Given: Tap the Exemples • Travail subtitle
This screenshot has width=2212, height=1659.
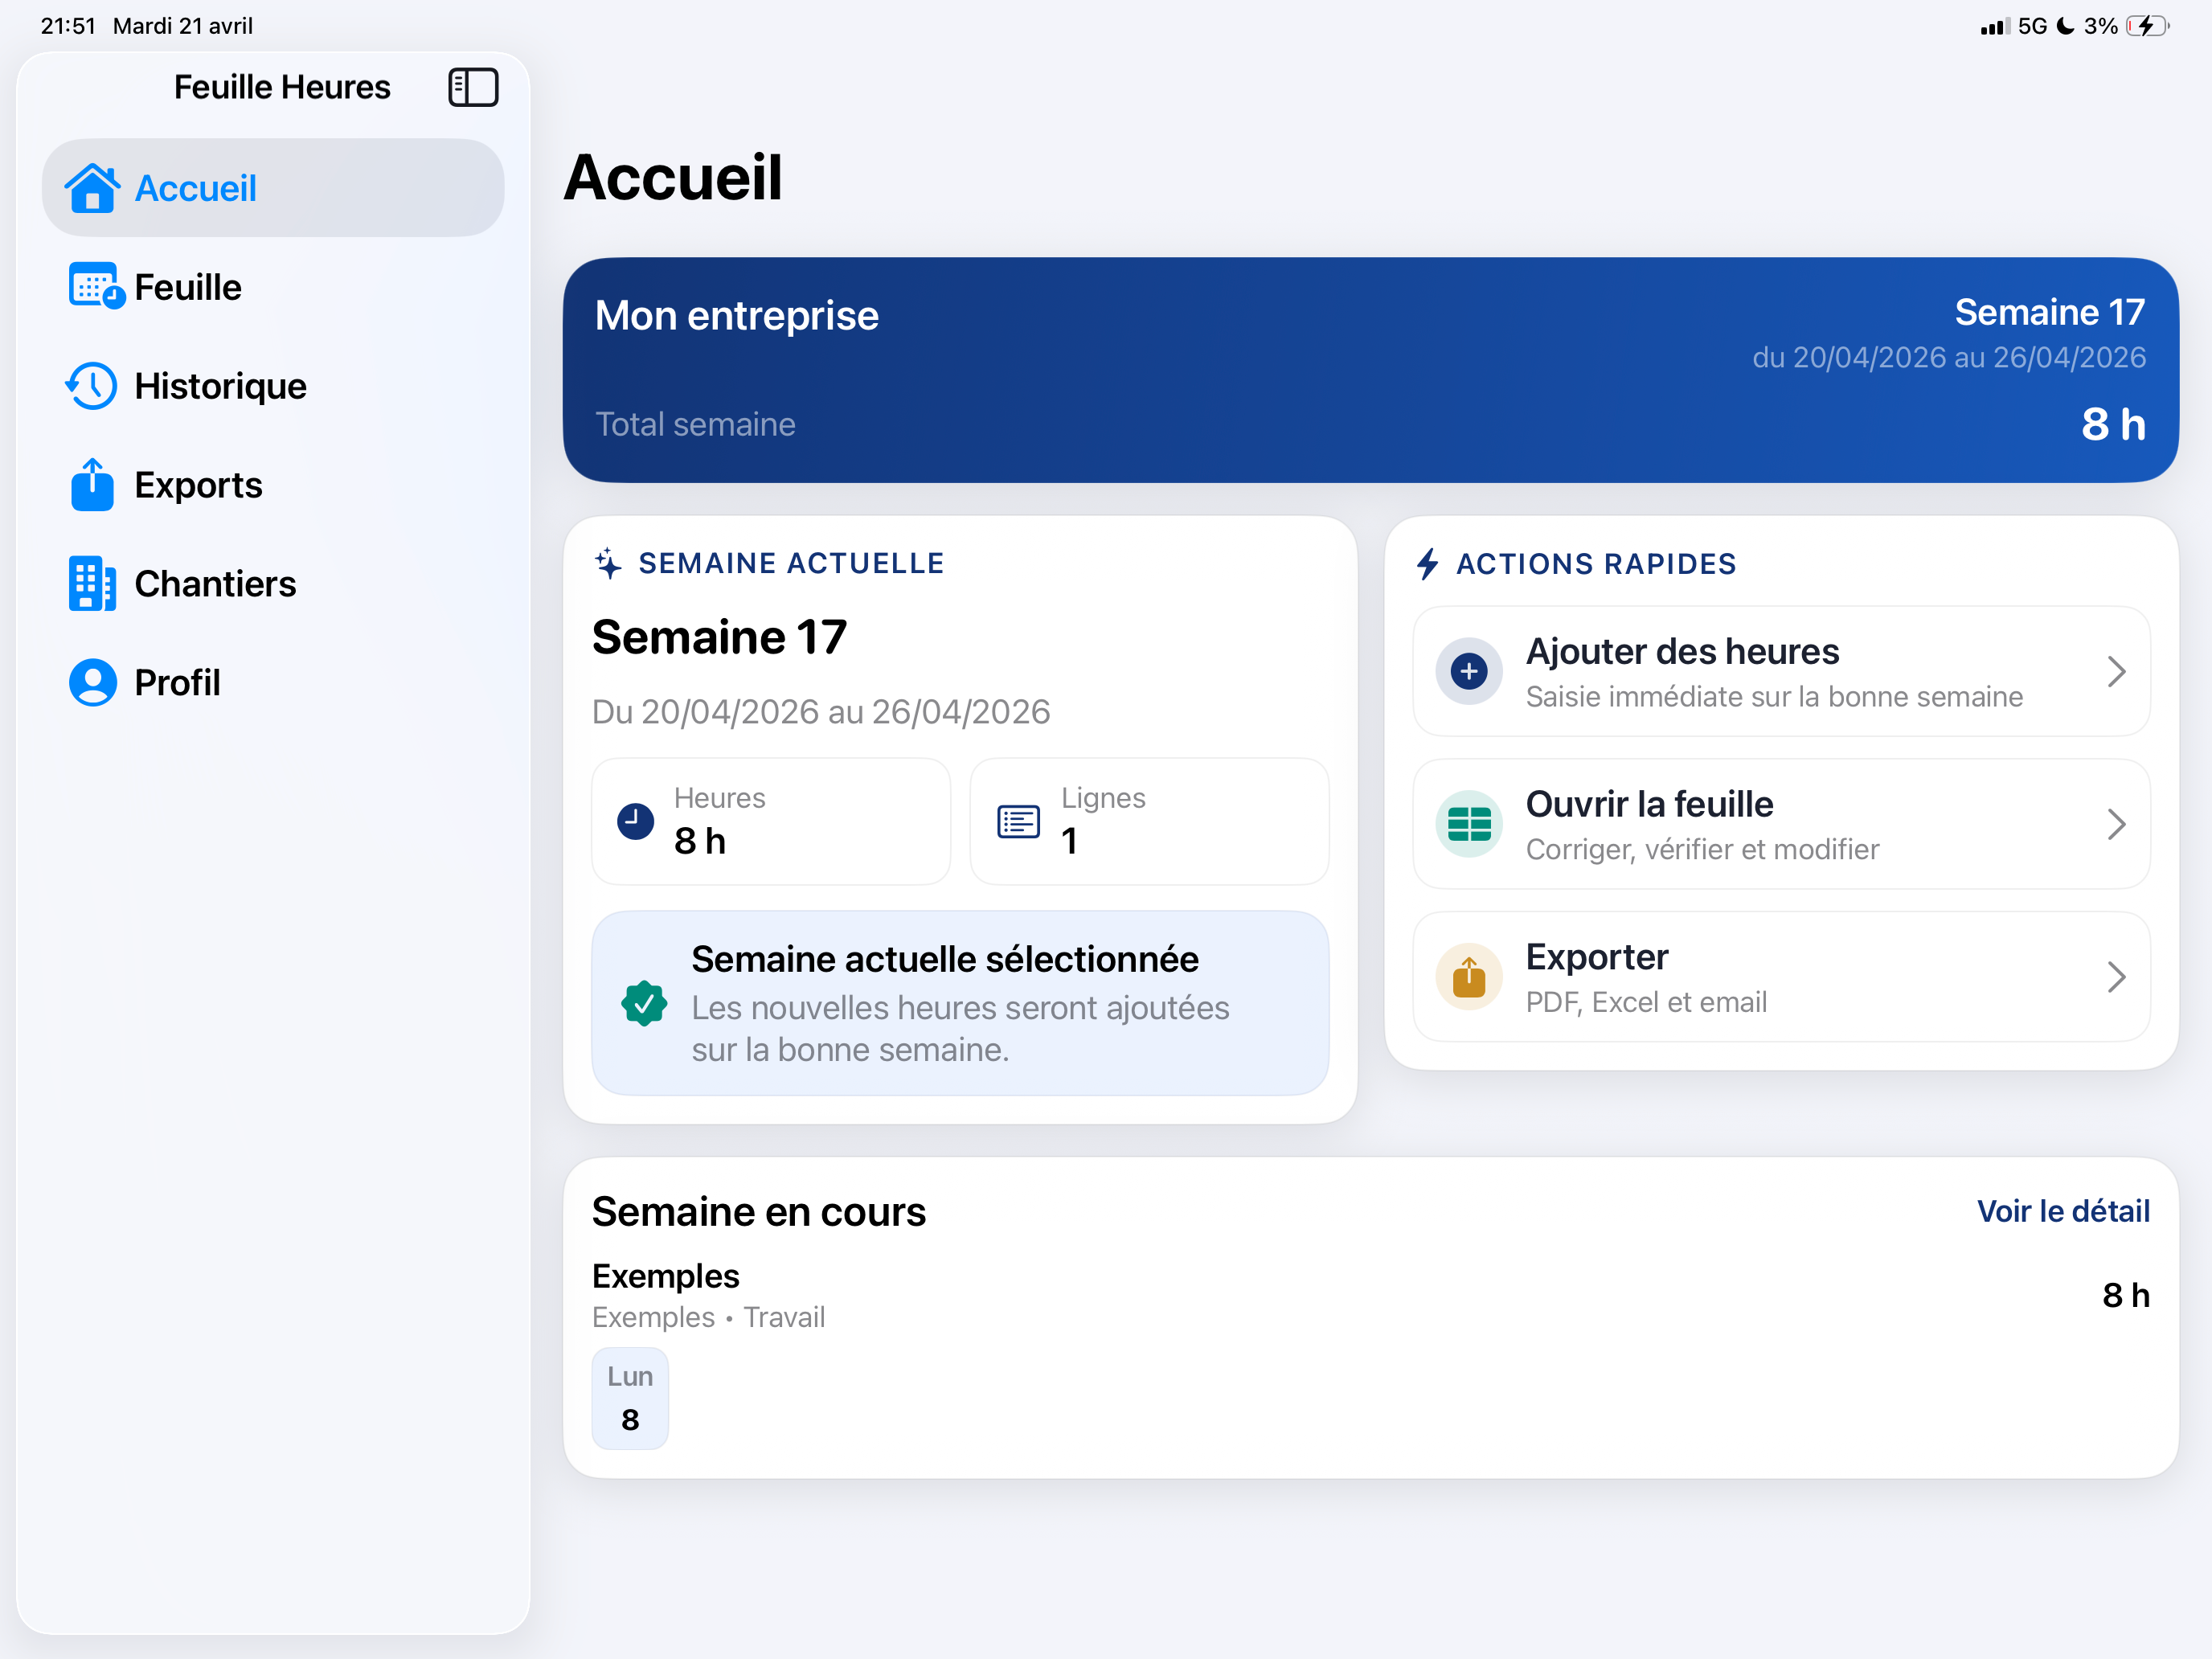Looking at the screenshot, I should tap(708, 1317).
